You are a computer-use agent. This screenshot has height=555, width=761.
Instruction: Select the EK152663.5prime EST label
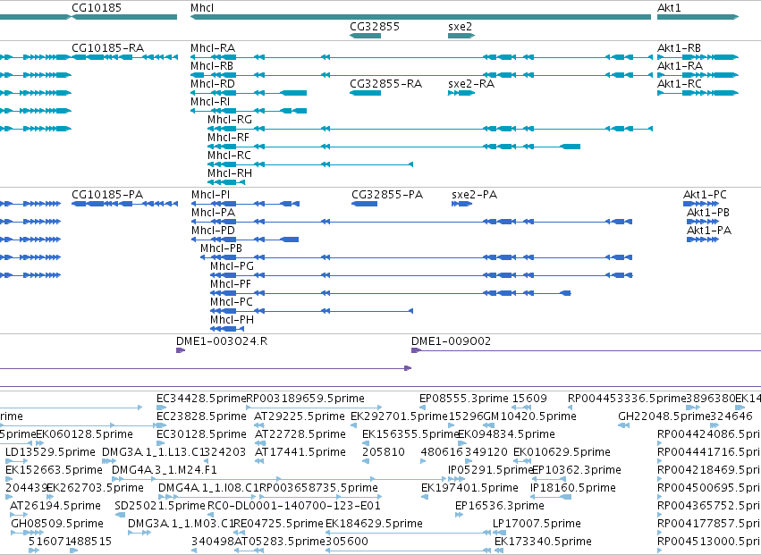coord(54,470)
